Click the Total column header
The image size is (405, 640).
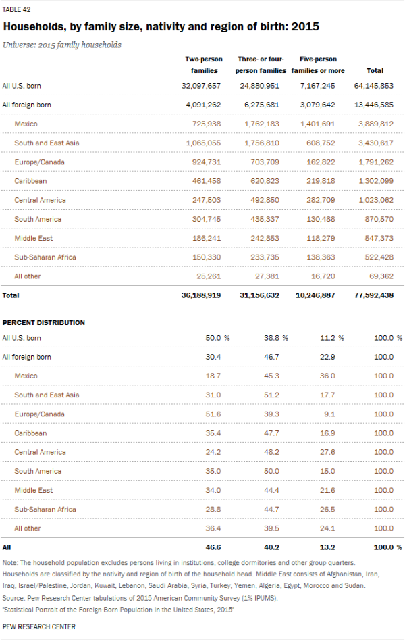375,70
